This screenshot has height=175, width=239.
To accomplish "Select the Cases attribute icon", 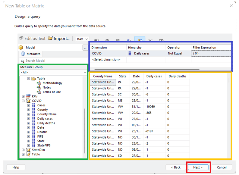I will pos(33,105).
